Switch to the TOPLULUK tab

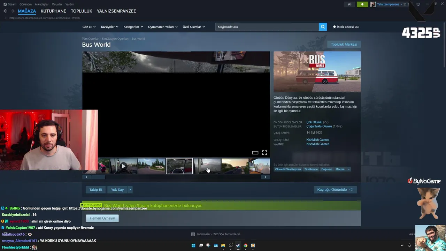point(82,11)
